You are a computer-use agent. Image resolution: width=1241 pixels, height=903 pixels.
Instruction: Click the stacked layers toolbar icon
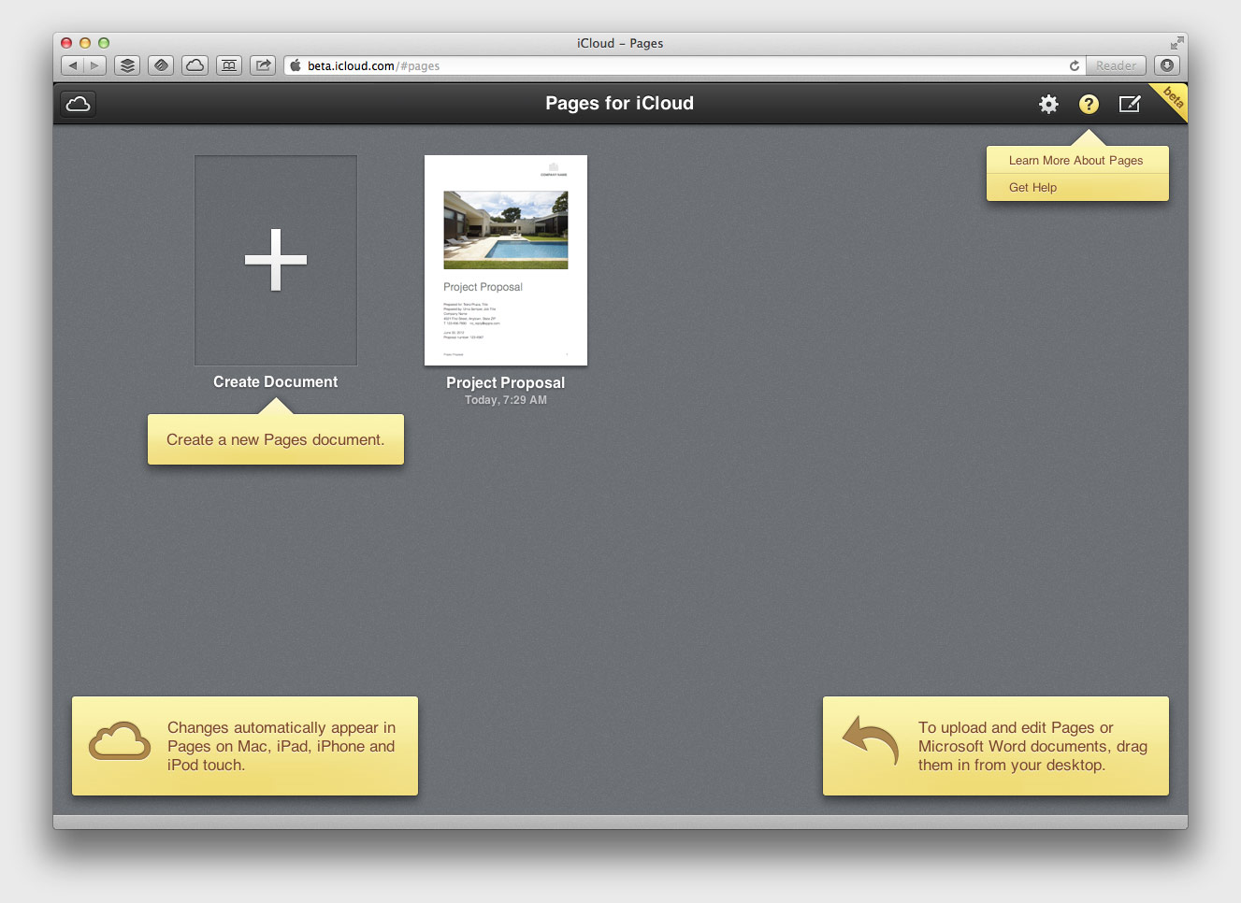pos(128,65)
